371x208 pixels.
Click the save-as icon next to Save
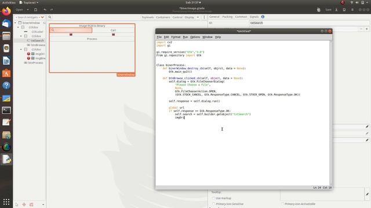click(336, 10)
